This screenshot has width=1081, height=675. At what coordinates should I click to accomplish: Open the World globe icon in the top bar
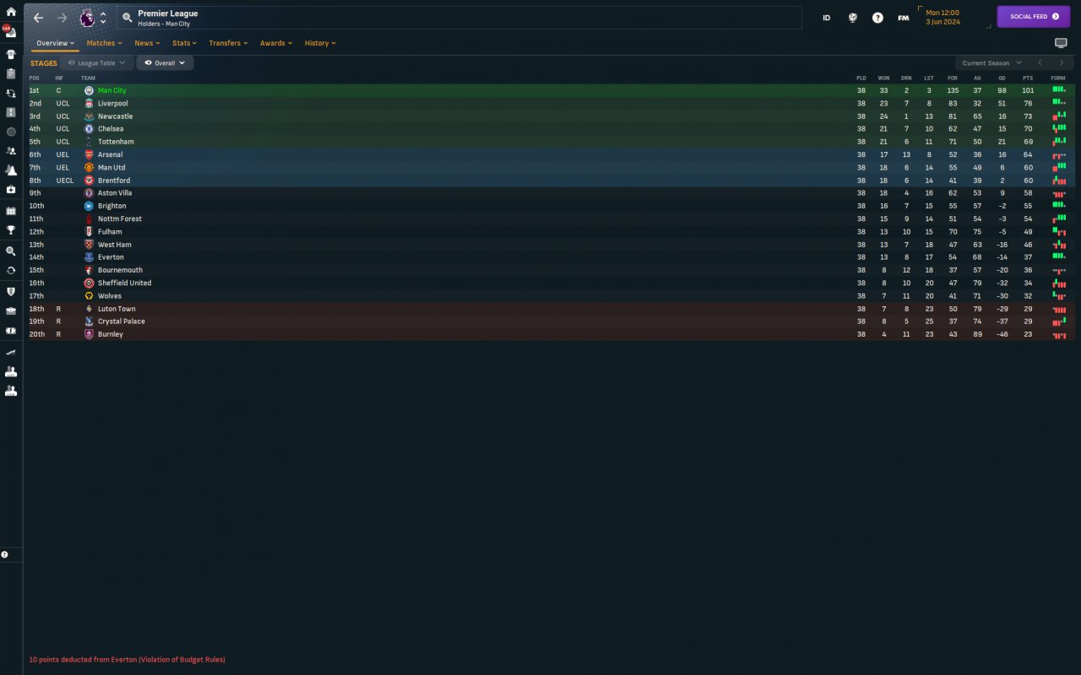click(853, 17)
